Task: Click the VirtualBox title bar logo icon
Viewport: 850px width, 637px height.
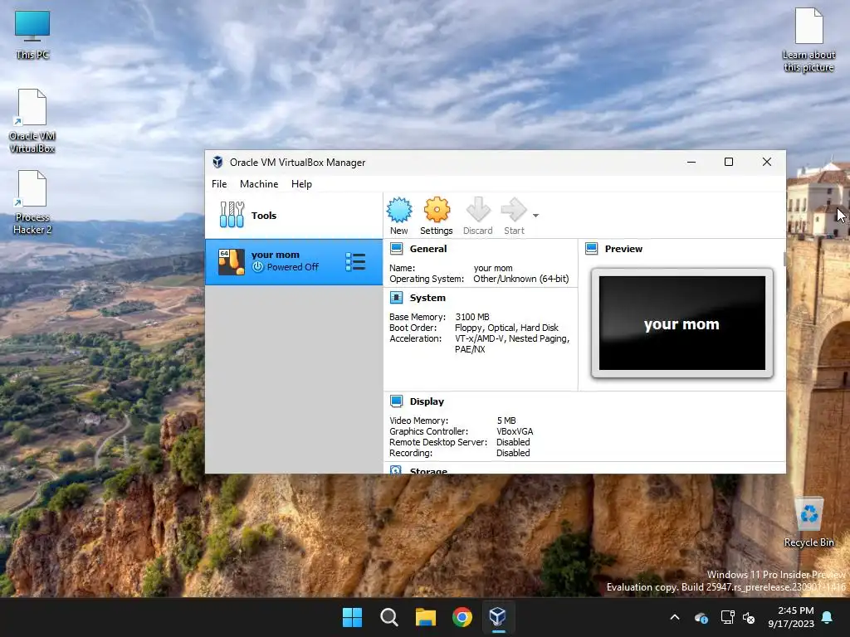Action: tap(218, 162)
